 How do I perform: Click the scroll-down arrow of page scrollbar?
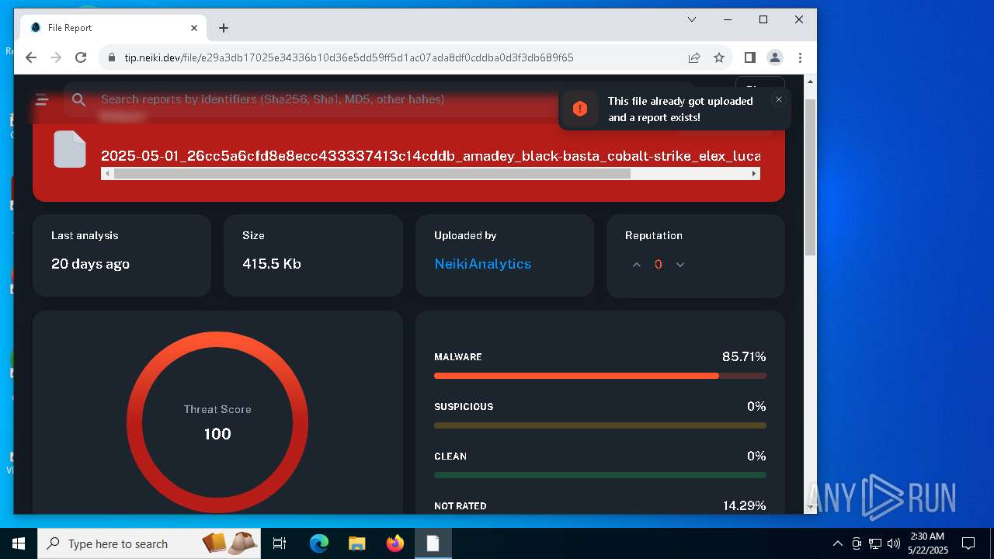tap(810, 507)
